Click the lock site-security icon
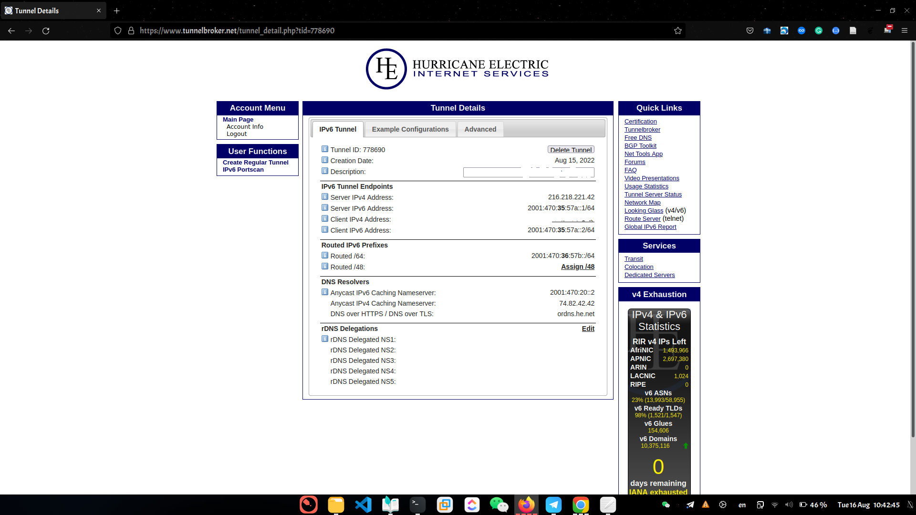916x515 pixels. point(131,31)
